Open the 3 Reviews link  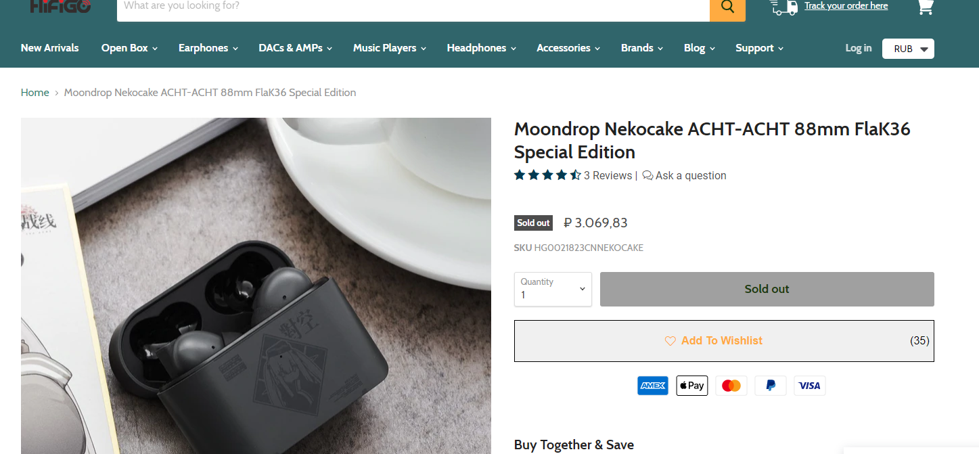click(608, 175)
